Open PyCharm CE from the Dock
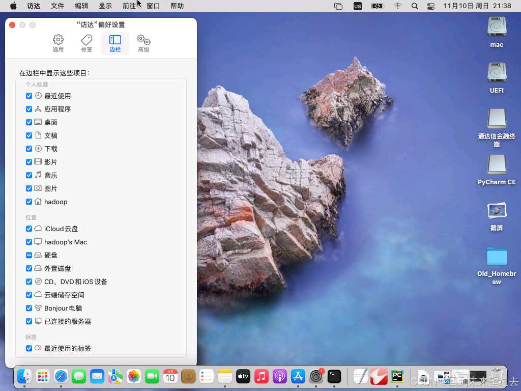521x391 pixels. pyautogui.click(x=397, y=377)
